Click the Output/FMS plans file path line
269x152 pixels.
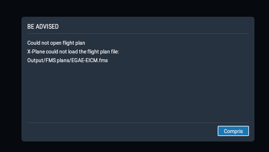click(67, 60)
